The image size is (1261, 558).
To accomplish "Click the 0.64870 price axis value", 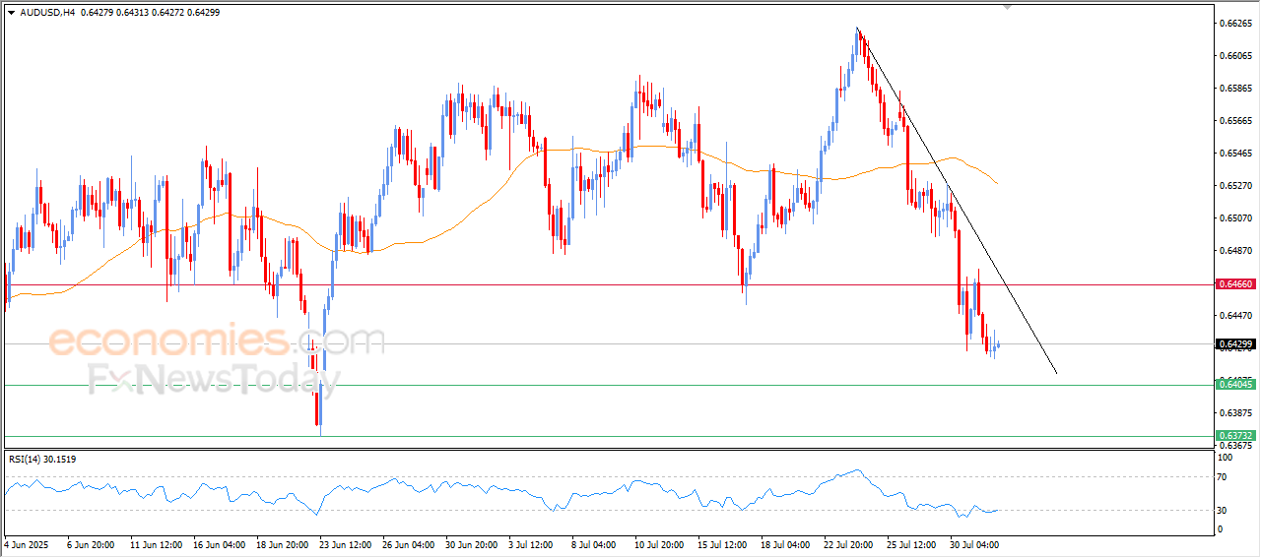I will click(x=1235, y=250).
